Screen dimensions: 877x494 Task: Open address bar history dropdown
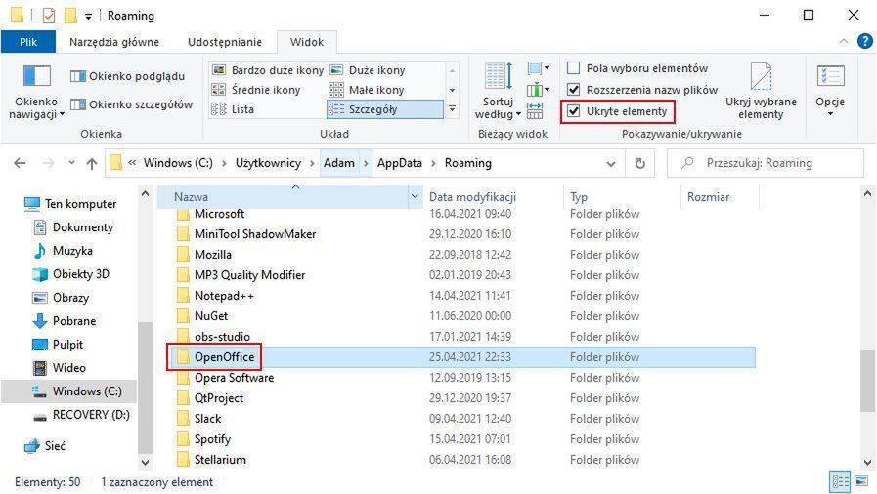(611, 164)
